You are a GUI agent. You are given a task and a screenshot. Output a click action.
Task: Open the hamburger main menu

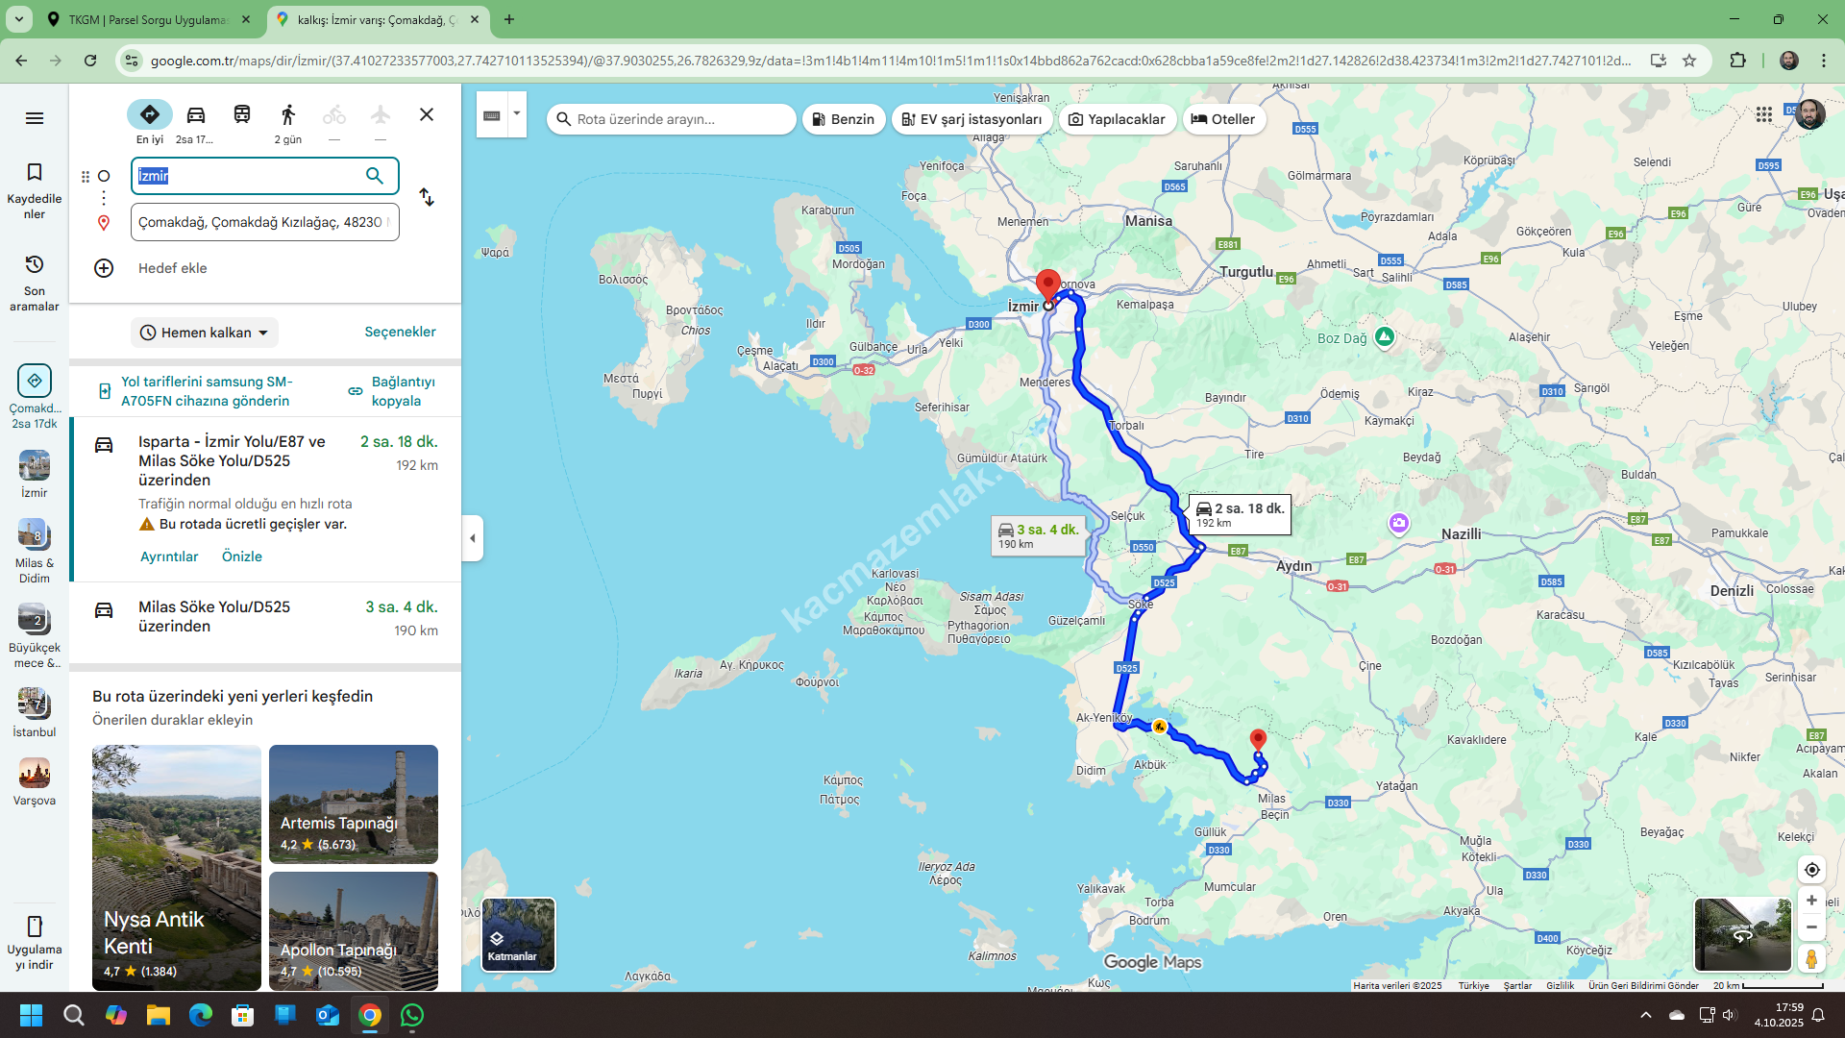click(x=35, y=118)
